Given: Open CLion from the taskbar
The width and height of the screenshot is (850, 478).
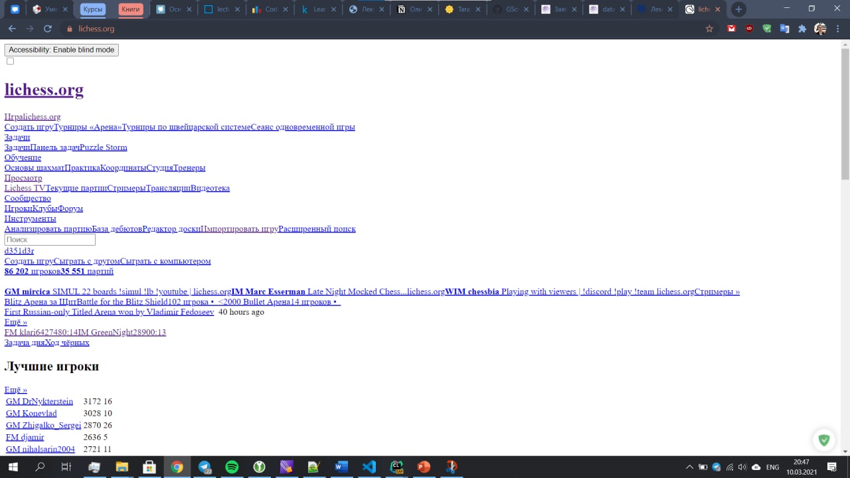Looking at the screenshot, I should point(396,467).
